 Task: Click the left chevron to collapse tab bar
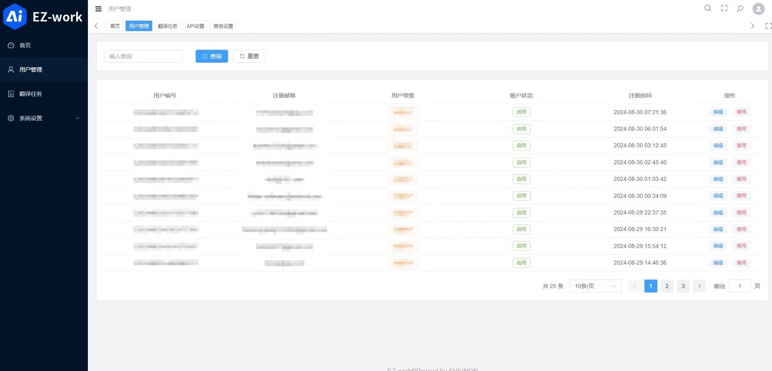pos(96,25)
